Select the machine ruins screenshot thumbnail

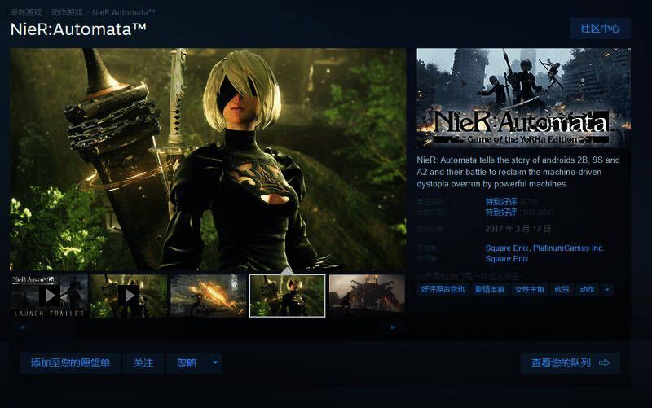point(366,295)
